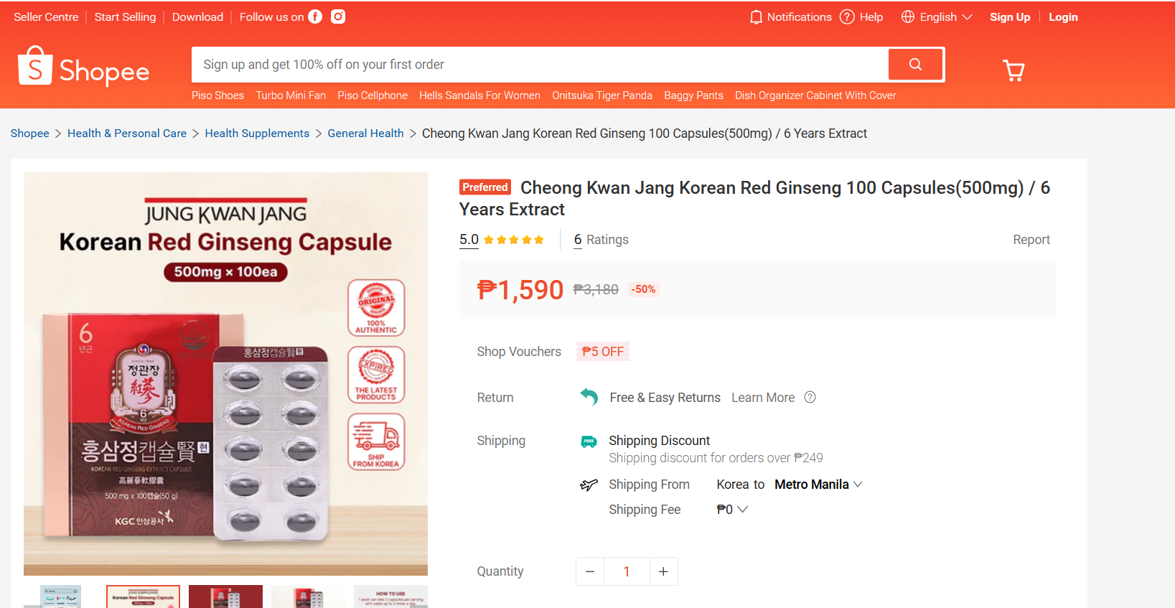1175x608 pixels.
Task: Search suggestion Onitsuka Tiger Panda
Action: (602, 95)
